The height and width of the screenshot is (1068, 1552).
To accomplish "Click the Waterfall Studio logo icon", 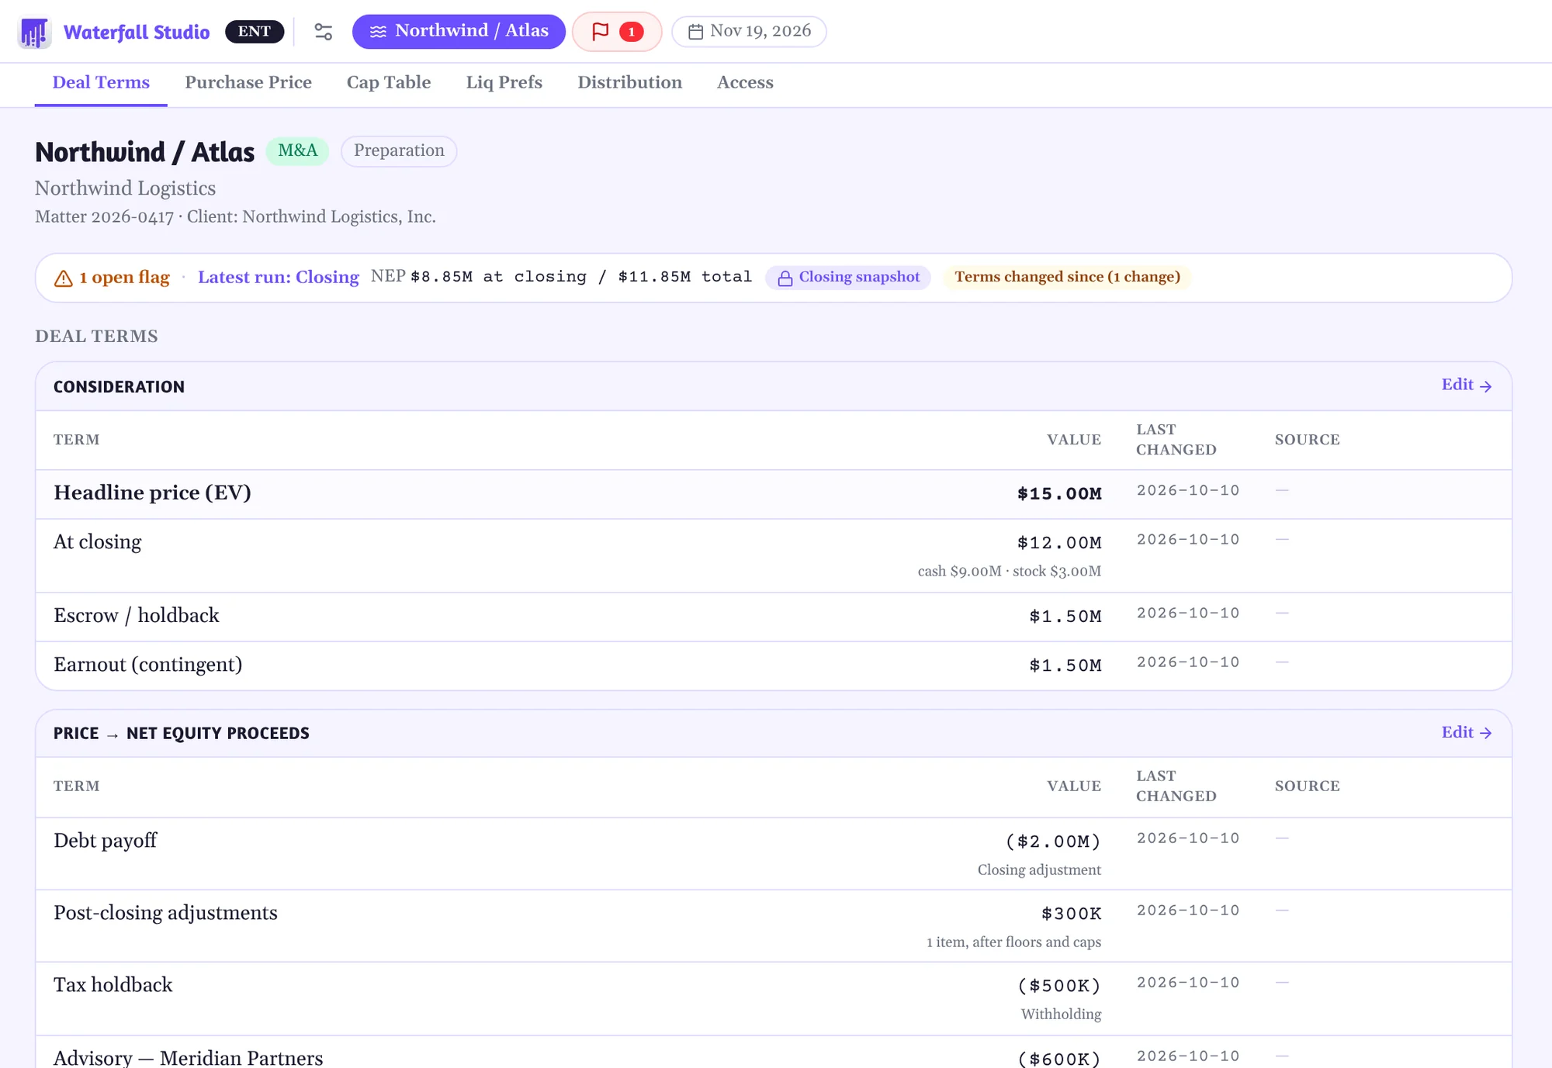I will click(35, 32).
